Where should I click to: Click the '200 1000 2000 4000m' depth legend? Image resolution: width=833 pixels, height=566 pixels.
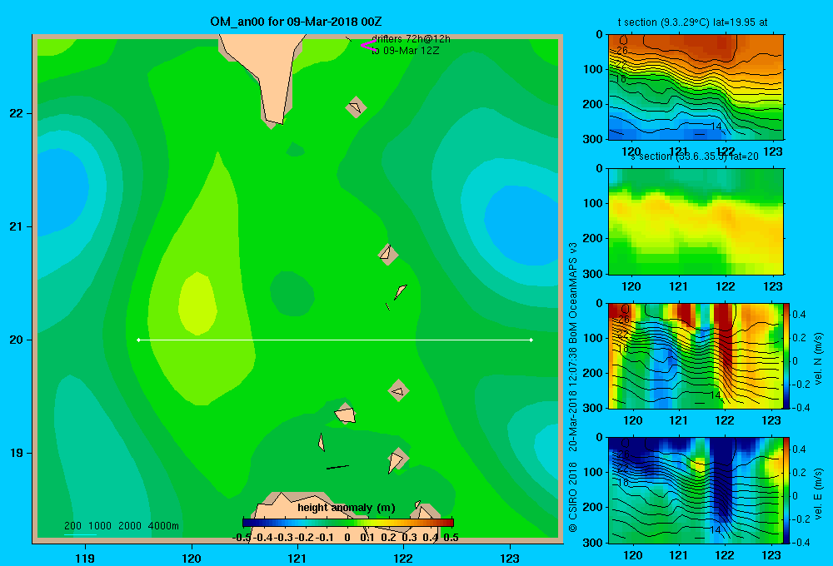tap(122, 526)
